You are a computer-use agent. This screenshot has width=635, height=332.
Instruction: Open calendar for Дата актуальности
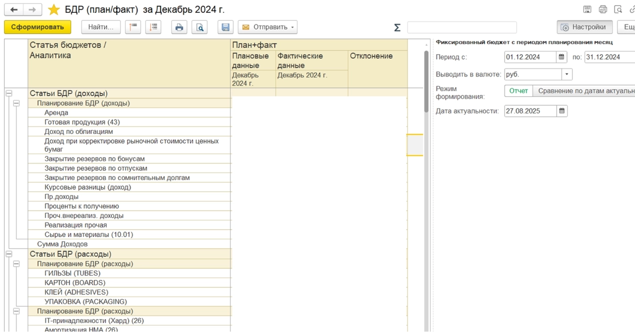(x=562, y=111)
